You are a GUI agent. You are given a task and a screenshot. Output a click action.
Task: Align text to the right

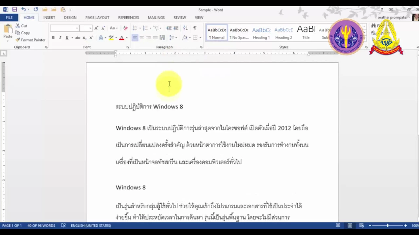point(148,38)
